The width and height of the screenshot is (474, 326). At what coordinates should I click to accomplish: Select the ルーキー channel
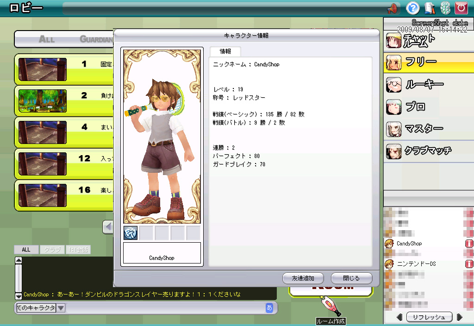coord(429,85)
